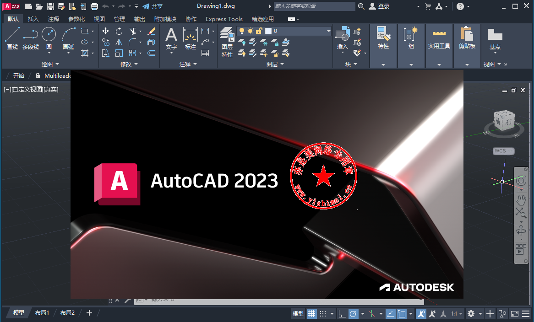The height and width of the screenshot is (322, 534).
Task: Click the New drawing icon
Action: coord(28,6)
